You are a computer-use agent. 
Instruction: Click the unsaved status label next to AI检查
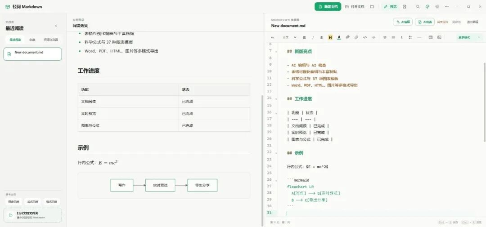click(x=443, y=22)
